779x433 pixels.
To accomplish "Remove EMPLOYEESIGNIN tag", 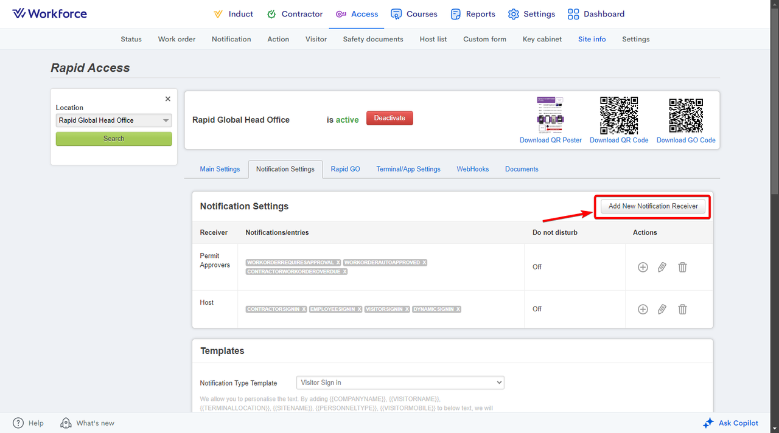I will click(359, 310).
